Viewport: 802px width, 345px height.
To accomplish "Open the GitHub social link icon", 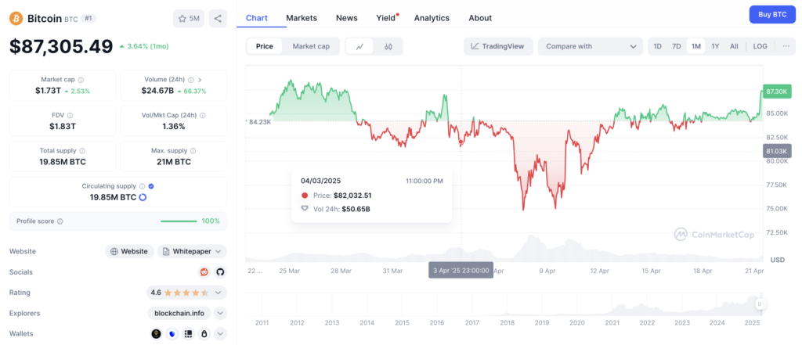I will 220,272.
